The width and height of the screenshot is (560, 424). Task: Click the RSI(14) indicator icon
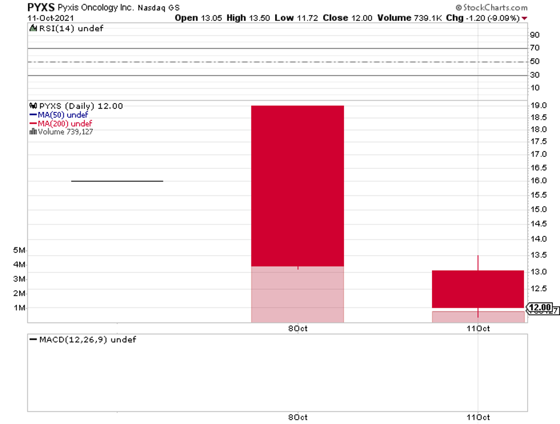33,28
